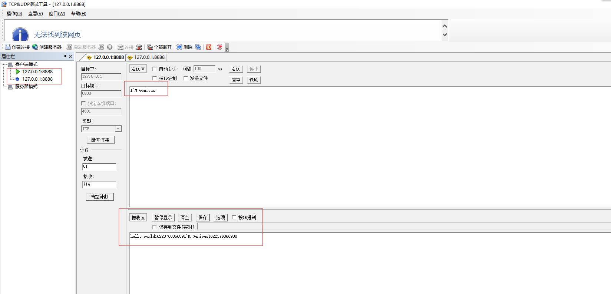Click the disconnect icon right of 连接
Image resolution: width=611 pixels, height=294 pixels.
tap(139, 47)
